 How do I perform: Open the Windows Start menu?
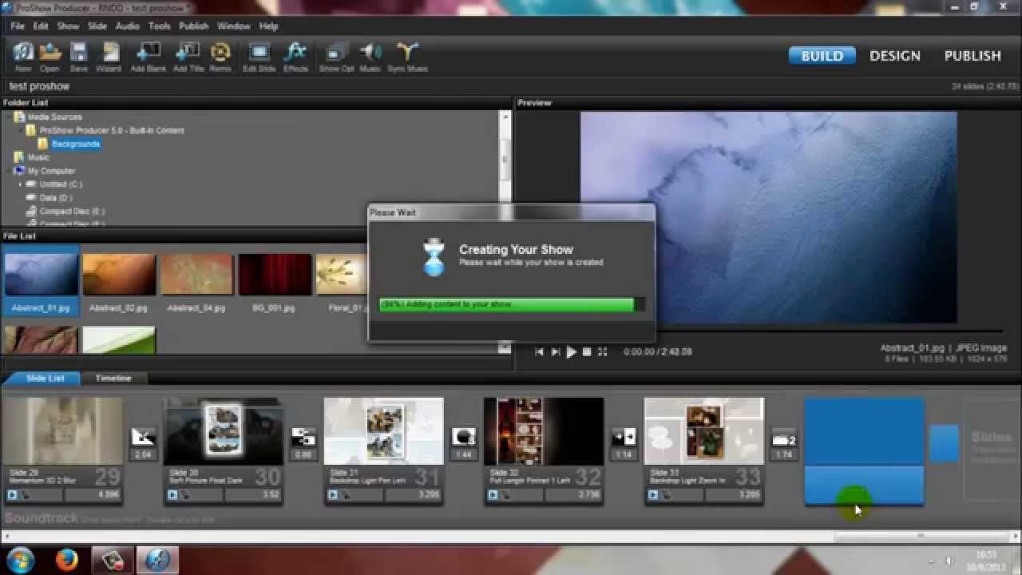pos(19,559)
